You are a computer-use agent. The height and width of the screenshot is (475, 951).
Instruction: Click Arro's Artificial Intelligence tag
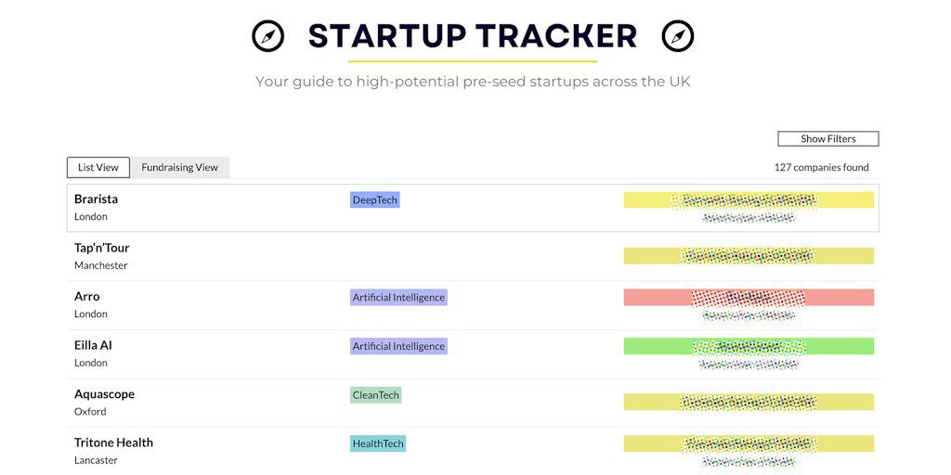point(398,298)
